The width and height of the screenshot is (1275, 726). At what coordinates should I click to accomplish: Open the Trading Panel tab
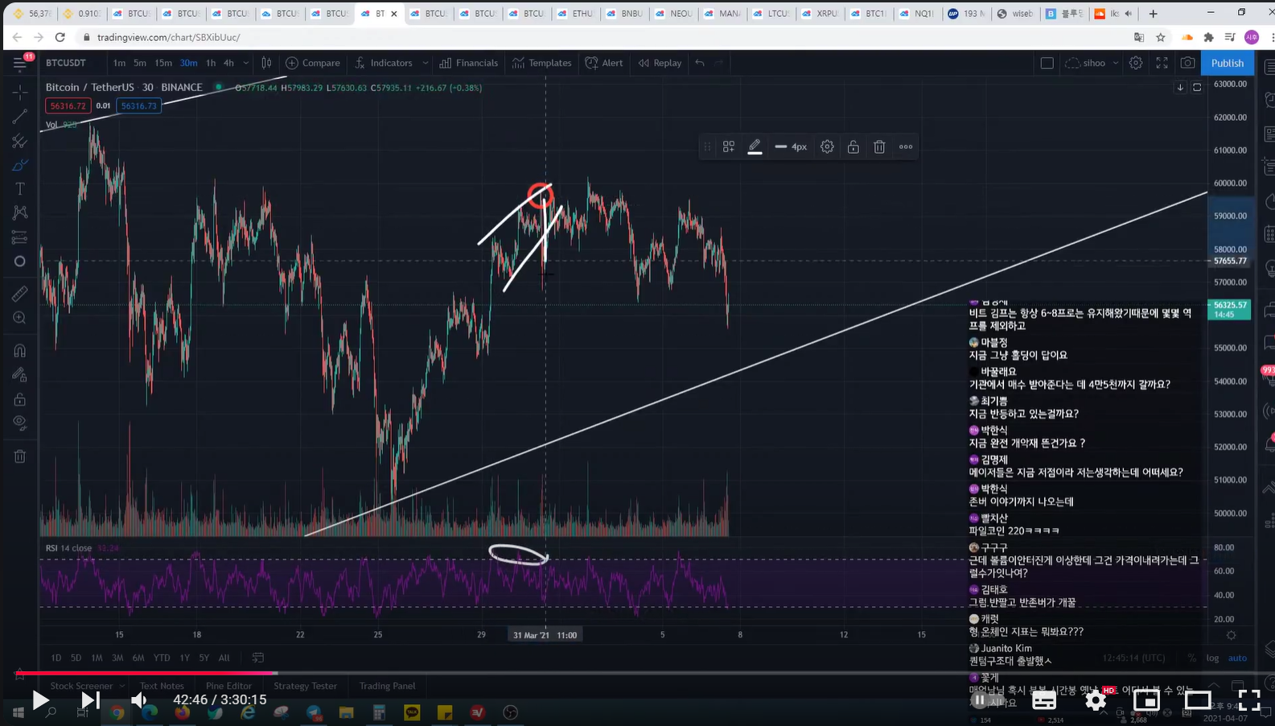(x=387, y=686)
